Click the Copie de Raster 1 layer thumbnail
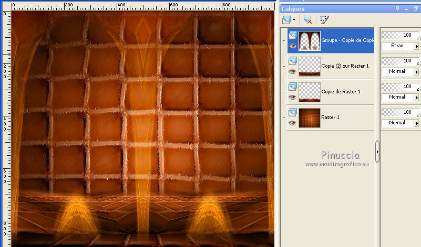 click(310, 92)
